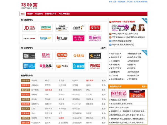Open the 1号店网上超市 logo tile

62,38
